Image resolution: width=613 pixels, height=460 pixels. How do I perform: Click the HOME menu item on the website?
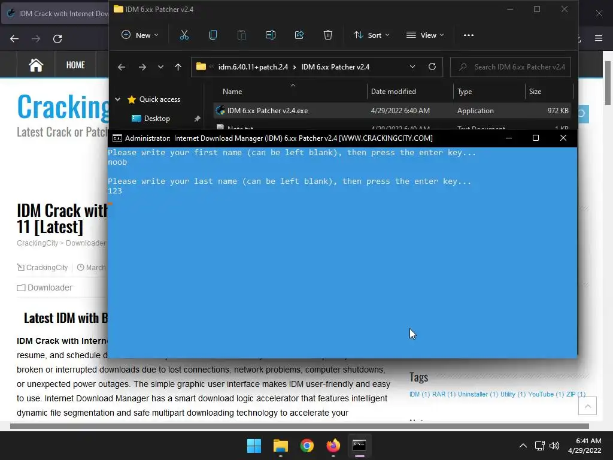tap(75, 65)
